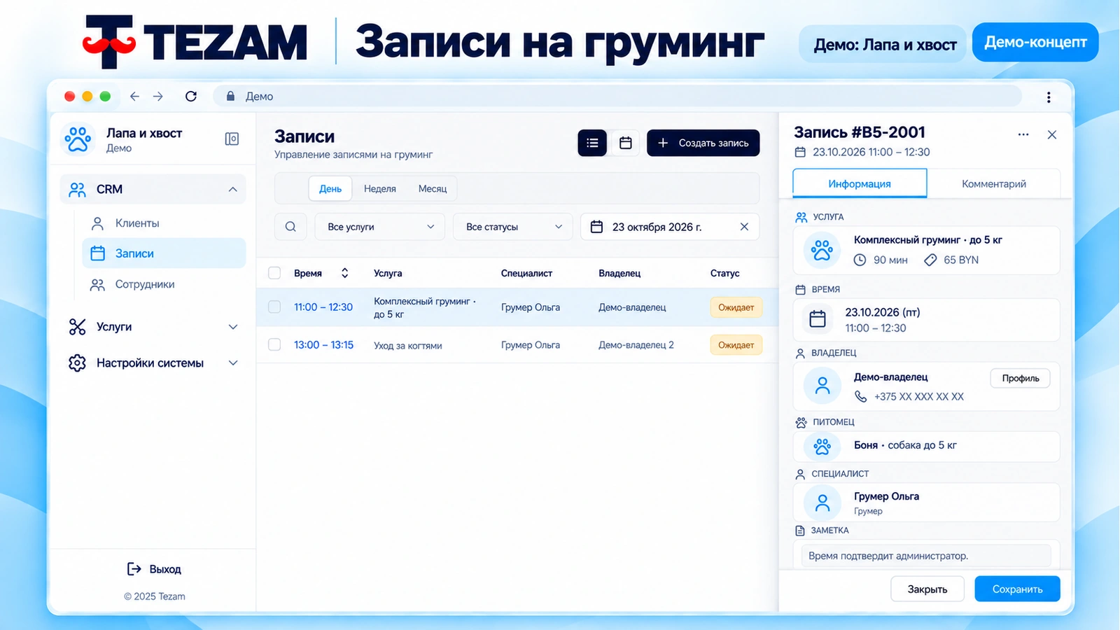Switch to the Информация tab
This screenshot has width=1120, height=630.
pyautogui.click(x=860, y=183)
